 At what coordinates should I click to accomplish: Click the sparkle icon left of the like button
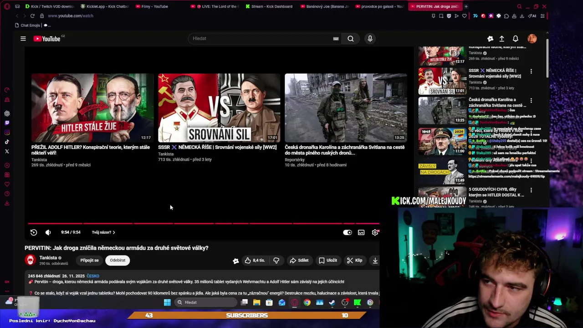(x=235, y=261)
